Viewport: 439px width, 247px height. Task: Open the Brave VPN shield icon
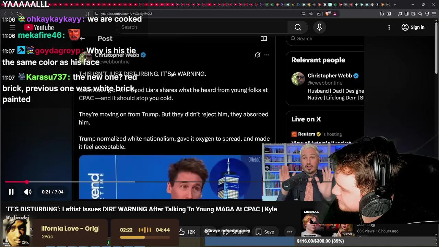point(427,14)
